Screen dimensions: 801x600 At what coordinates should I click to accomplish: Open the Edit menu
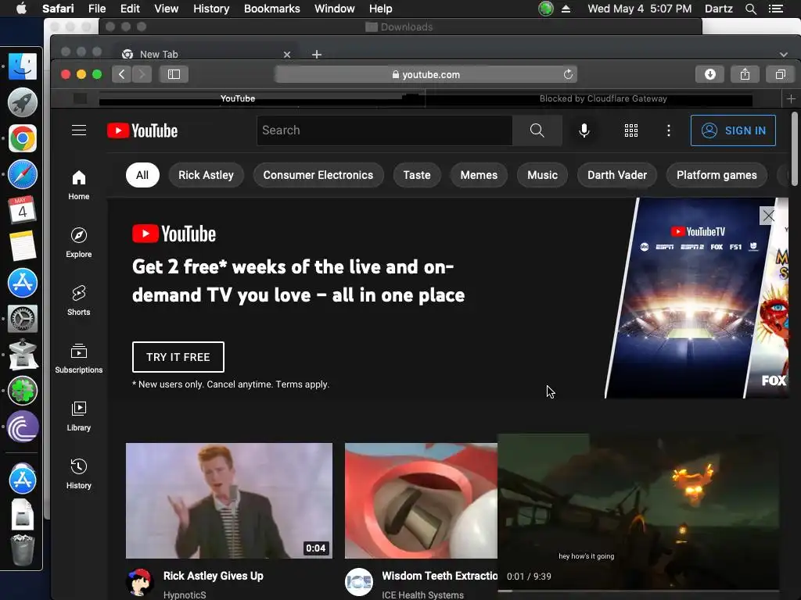coord(130,9)
